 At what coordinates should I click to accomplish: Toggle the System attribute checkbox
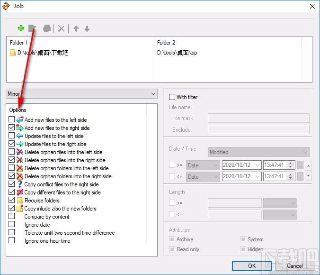click(x=243, y=239)
